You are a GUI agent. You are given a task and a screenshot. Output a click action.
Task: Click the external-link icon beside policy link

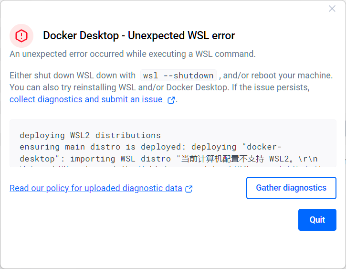tap(189, 189)
